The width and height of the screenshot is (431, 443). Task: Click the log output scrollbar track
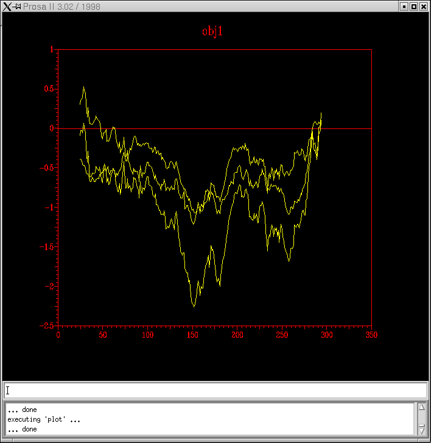click(421, 419)
